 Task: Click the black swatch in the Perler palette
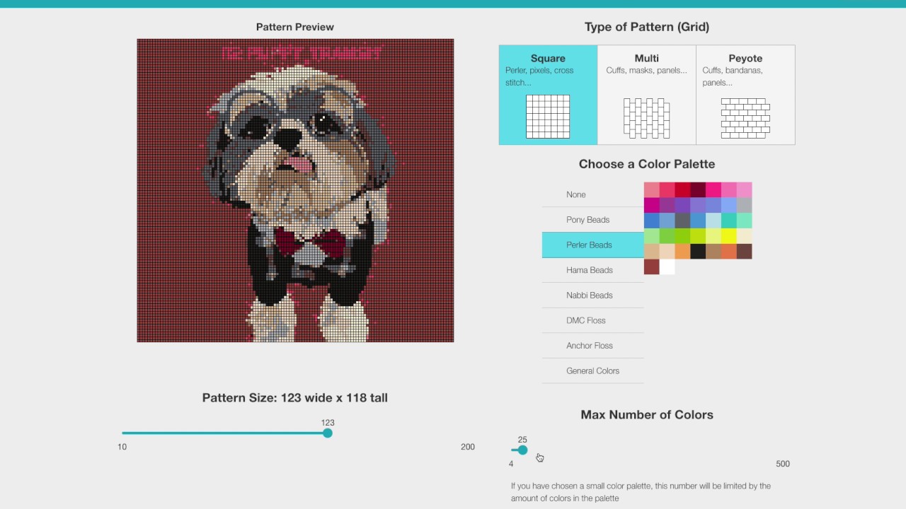[x=698, y=251]
